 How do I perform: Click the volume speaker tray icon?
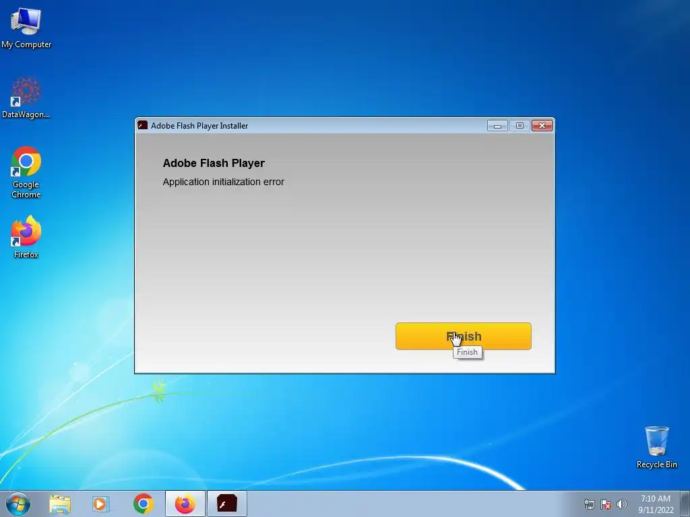click(621, 504)
